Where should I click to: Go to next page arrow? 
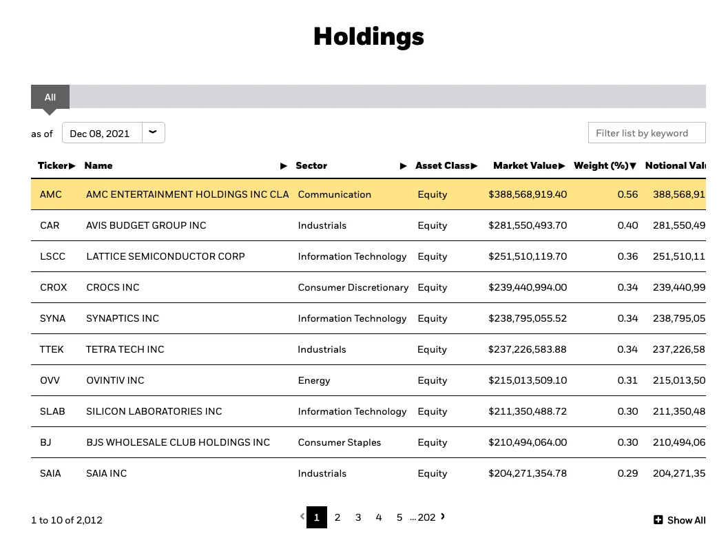point(443,517)
